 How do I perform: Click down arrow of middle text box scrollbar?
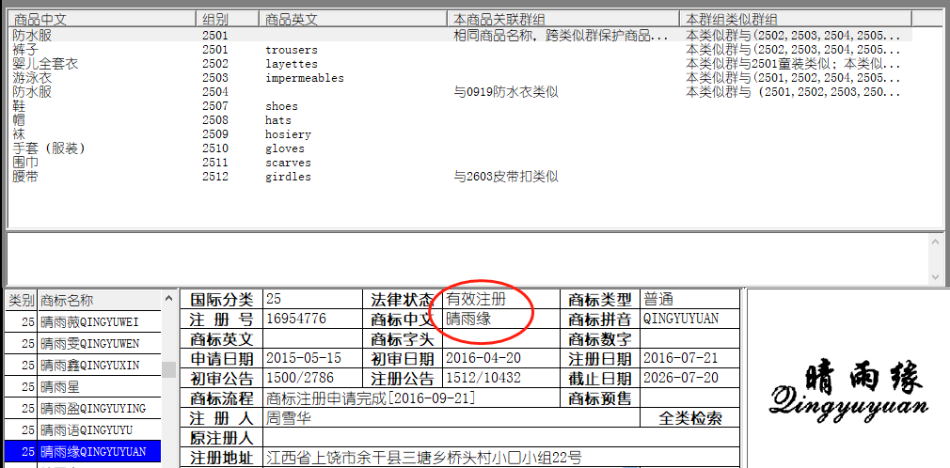tap(938, 276)
